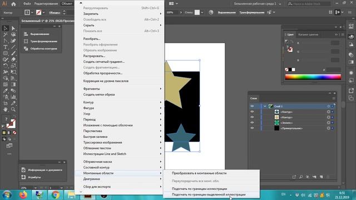Select the Paintbrush tool
Image resolution: width=356 pixels, height=200 pixels.
13,53
